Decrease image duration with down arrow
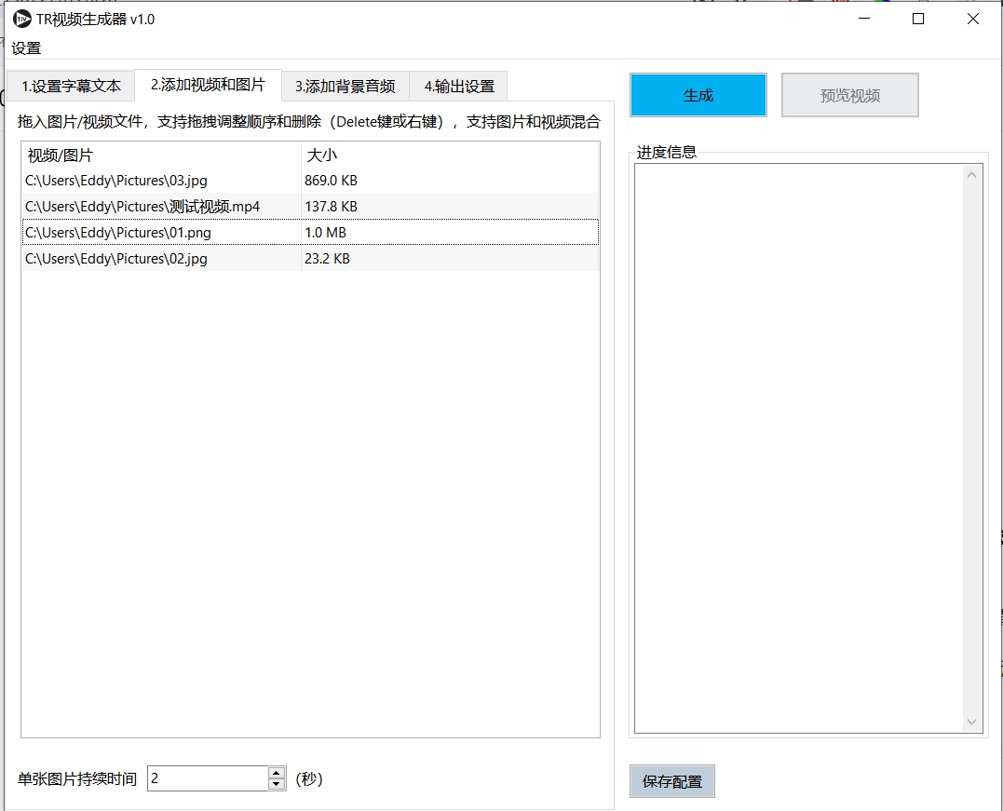Image resolution: width=1003 pixels, height=811 pixels. (276, 784)
